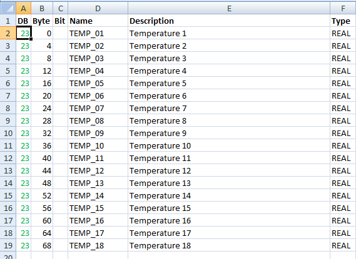Viewport: 356px width, 259px height.
Task: Select the Temperature 3 description cell
Action: point(229,59)
